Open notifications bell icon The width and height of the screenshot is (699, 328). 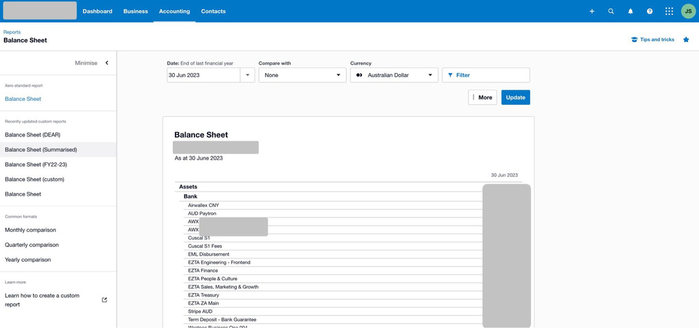coord(630,11)
